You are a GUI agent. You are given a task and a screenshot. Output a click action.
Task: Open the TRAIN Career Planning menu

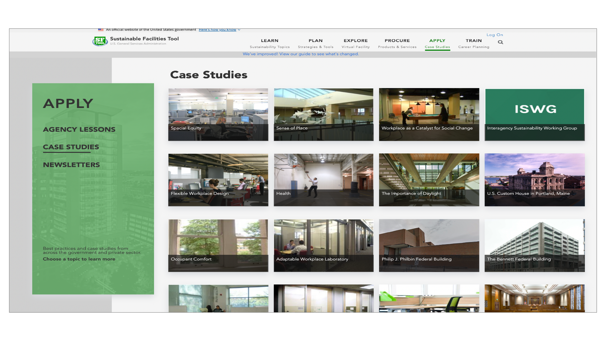tap(473, 43)
